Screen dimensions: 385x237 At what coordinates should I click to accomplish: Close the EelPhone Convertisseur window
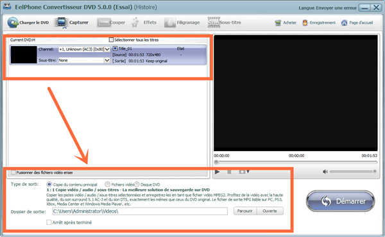pos(376,8)
